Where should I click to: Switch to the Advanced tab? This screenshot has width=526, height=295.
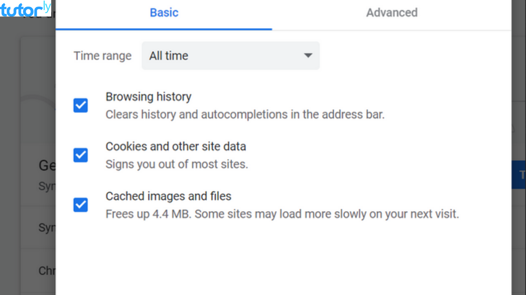[x=391, y=13]
